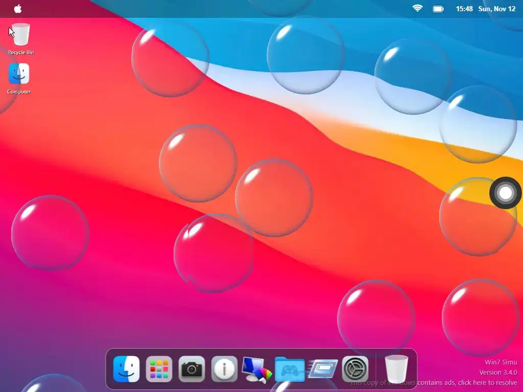Tap the floating assistive touch circle button
Screen dimensions: 523x392
(505, 192)
